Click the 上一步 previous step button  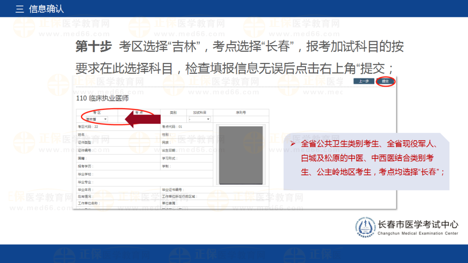(x=364, y=81)
